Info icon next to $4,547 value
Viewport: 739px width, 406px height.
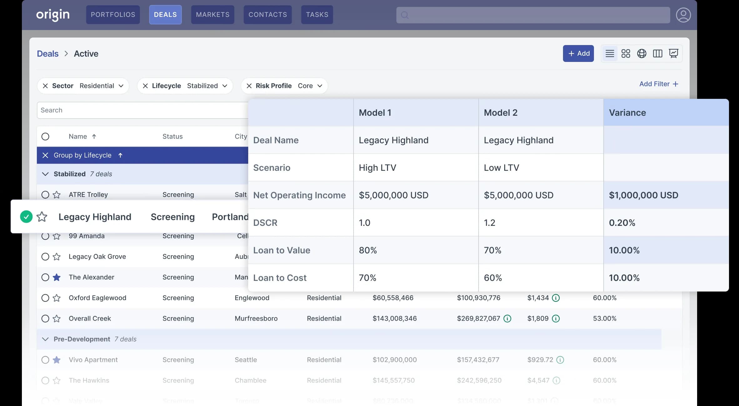[556, 380]
